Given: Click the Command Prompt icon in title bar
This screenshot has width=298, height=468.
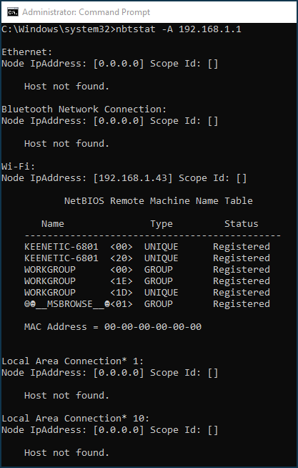Looking at the screenshot, I should pyautogui.click(x=13, y=12).
